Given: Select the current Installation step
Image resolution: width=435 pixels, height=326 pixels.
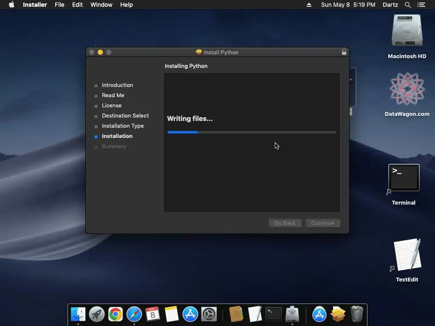Looking at the screenshot, I should click(x=117, y=136).
